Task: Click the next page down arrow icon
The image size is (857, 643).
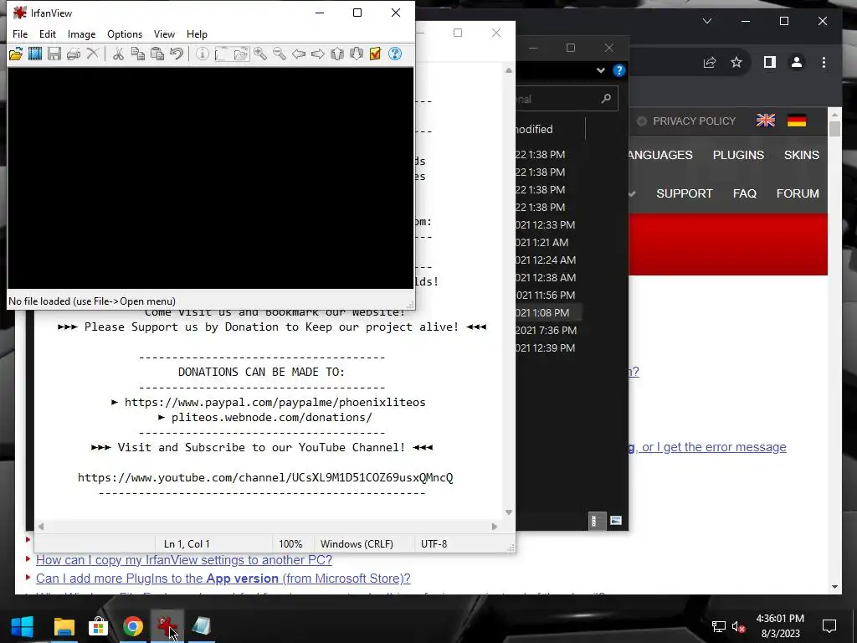Action: coord(357,54)
